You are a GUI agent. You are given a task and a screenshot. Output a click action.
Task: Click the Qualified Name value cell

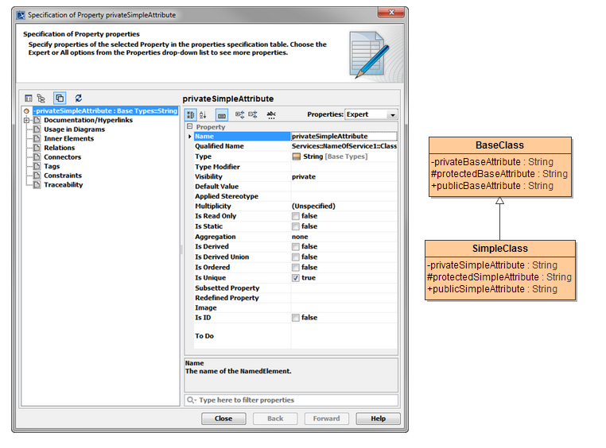[344, 146]
